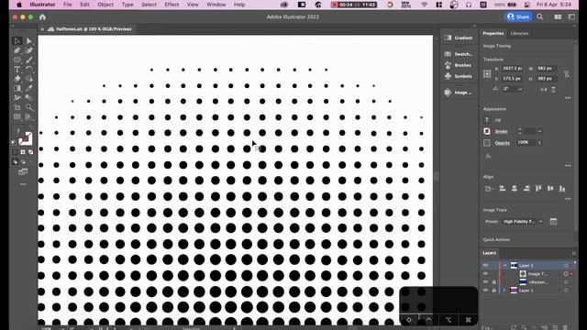Viewport: 587px width, 330px height.
Task: Open the Window menu
Action: [x=216, y=5]
